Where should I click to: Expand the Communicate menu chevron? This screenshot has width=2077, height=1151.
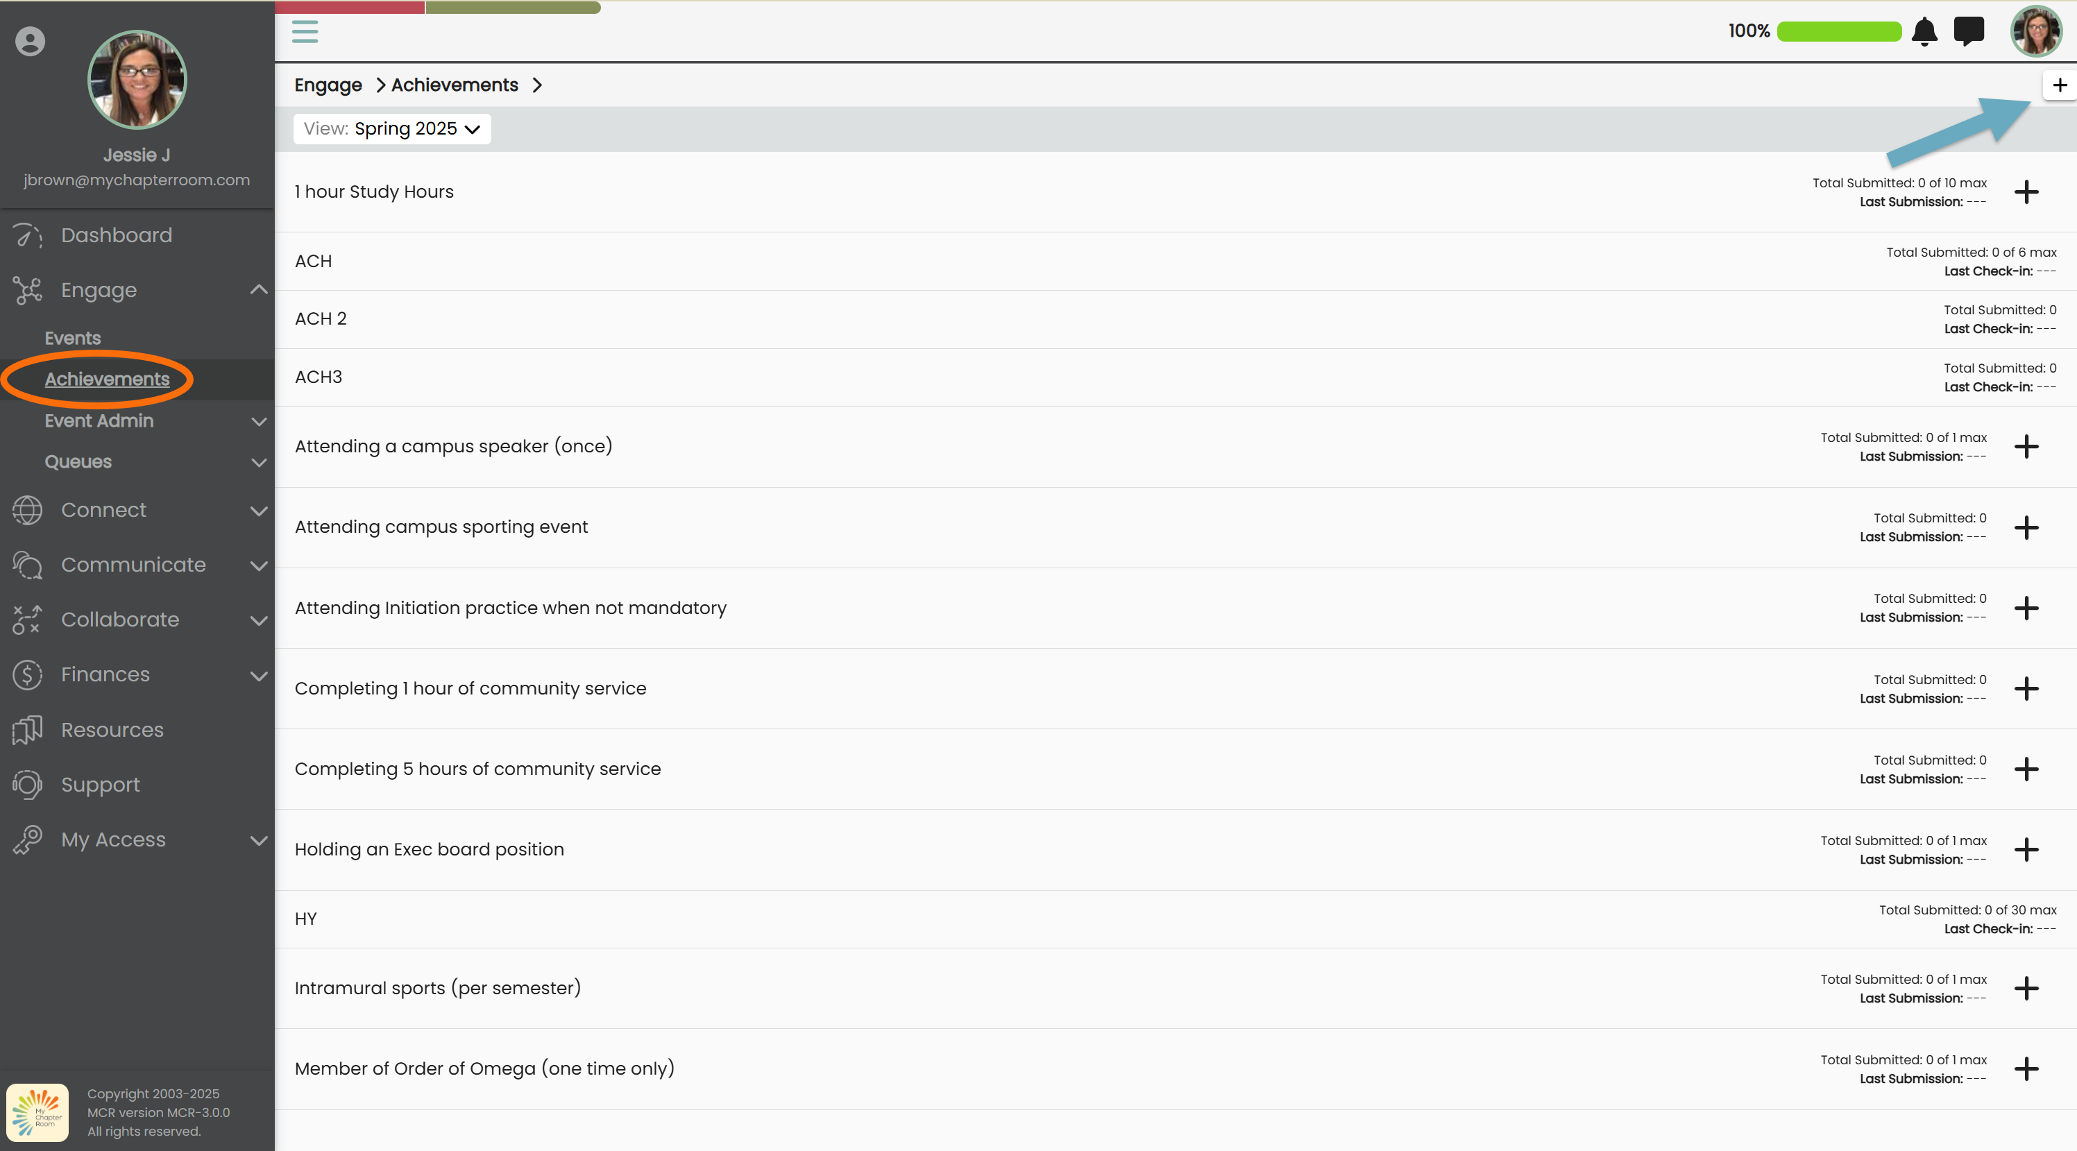259,566
